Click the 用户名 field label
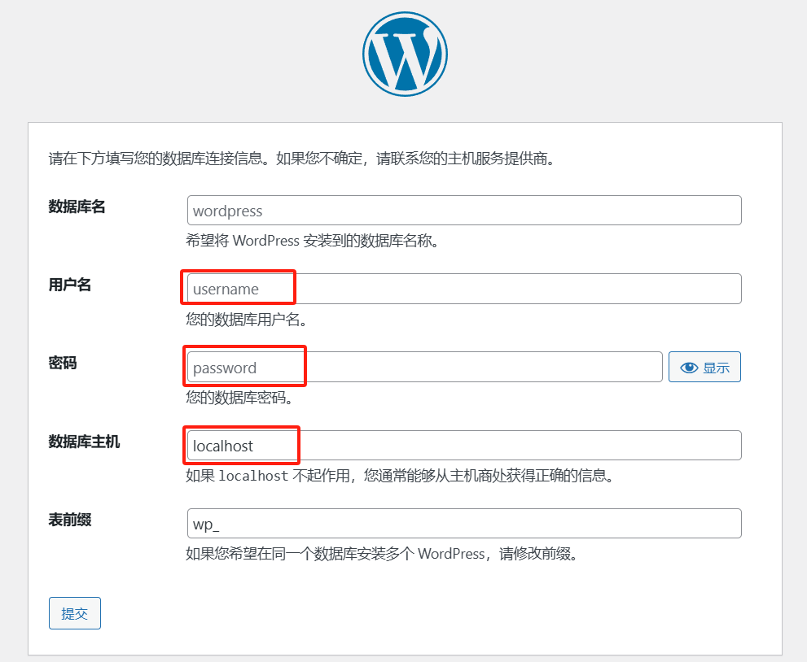 70,285
